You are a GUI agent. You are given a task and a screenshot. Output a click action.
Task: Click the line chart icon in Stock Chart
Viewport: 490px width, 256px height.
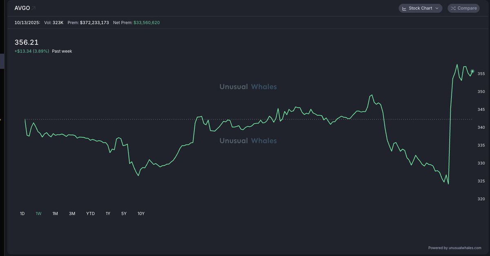404,8
